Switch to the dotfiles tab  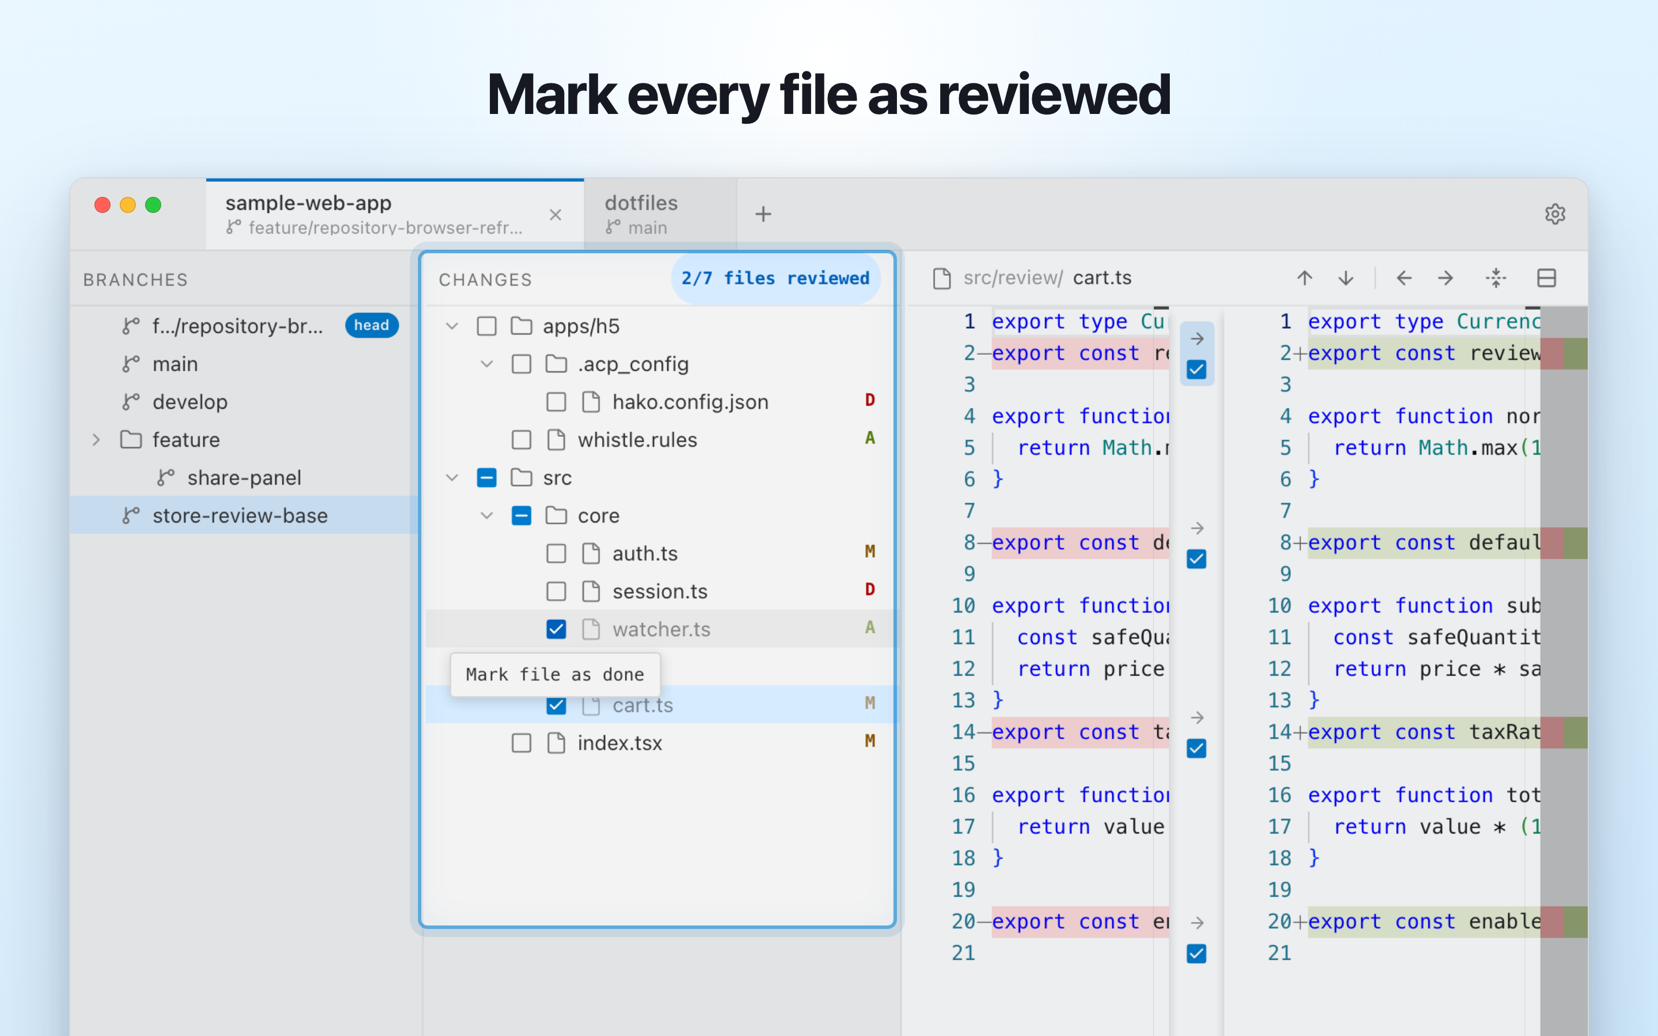click(660, 215)
